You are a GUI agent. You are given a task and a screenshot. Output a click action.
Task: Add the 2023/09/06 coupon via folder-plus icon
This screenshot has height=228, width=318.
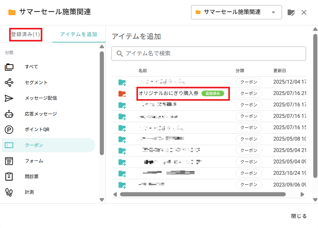click(x=122, y=185)
